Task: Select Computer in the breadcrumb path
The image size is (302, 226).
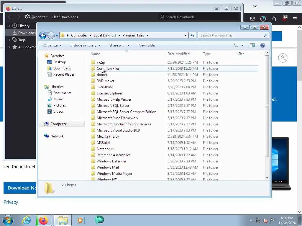Action: click(x=79, y=35)
